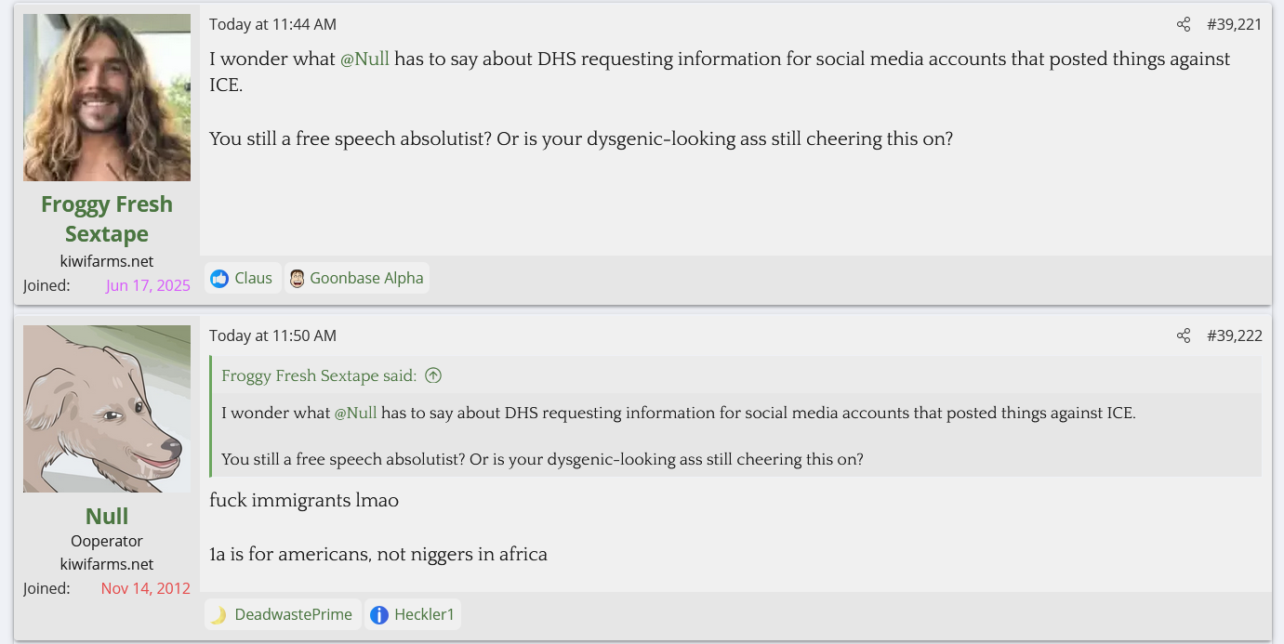Viewport: 1284px width, 644px height.
Task: Open the permalink for post #39,222
Action: pos(1234,336)
